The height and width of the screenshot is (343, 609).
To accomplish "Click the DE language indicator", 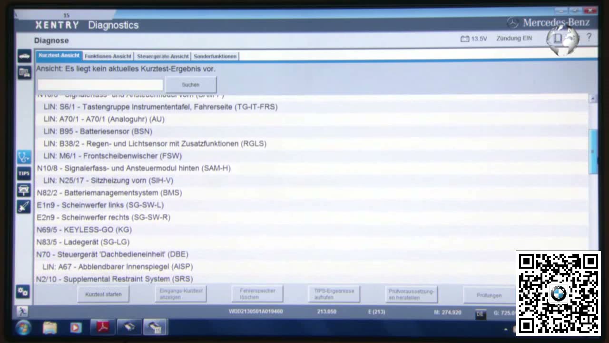I will click(480, 314).
